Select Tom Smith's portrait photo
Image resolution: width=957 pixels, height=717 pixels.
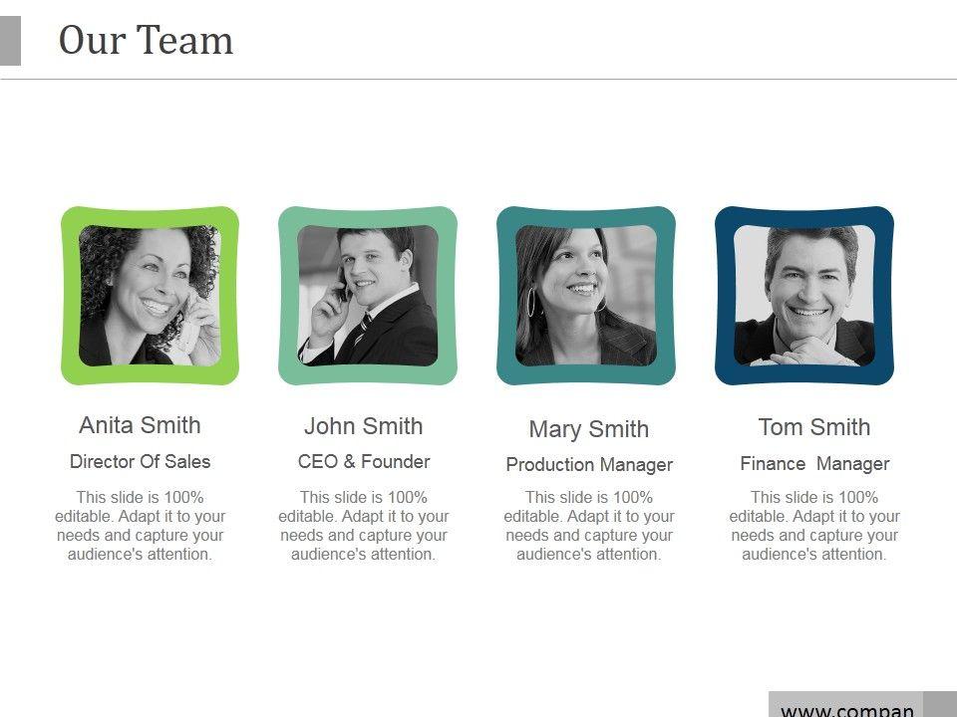804,296
